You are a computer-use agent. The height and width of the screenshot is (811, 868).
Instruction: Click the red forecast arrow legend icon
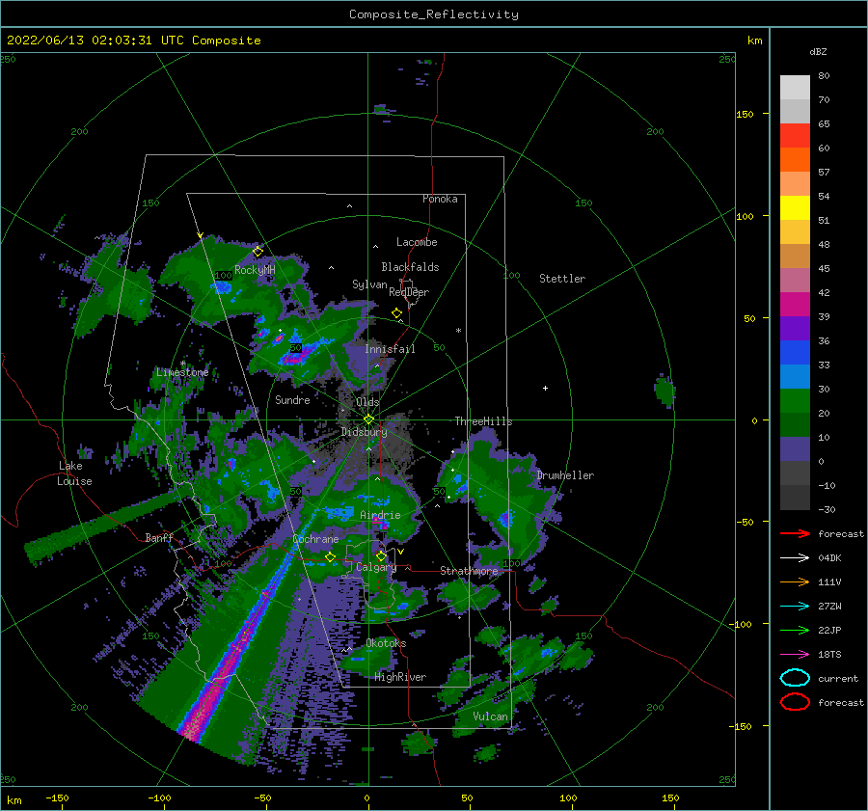(795, 533)
